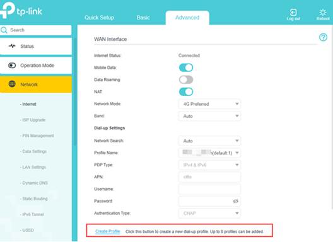Screen dimensions: 333x242
Task: Open the Network Search dropdown
Action: click(x=209, y=141)
